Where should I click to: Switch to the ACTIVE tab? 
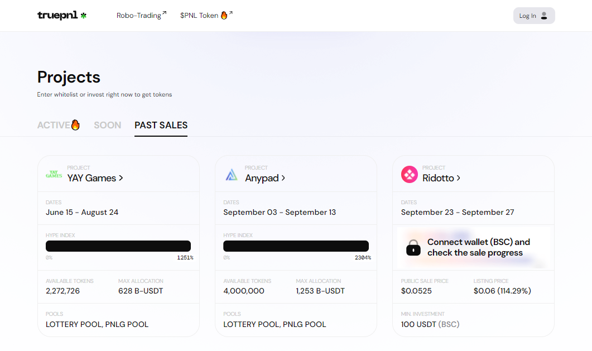pos(54,125)
